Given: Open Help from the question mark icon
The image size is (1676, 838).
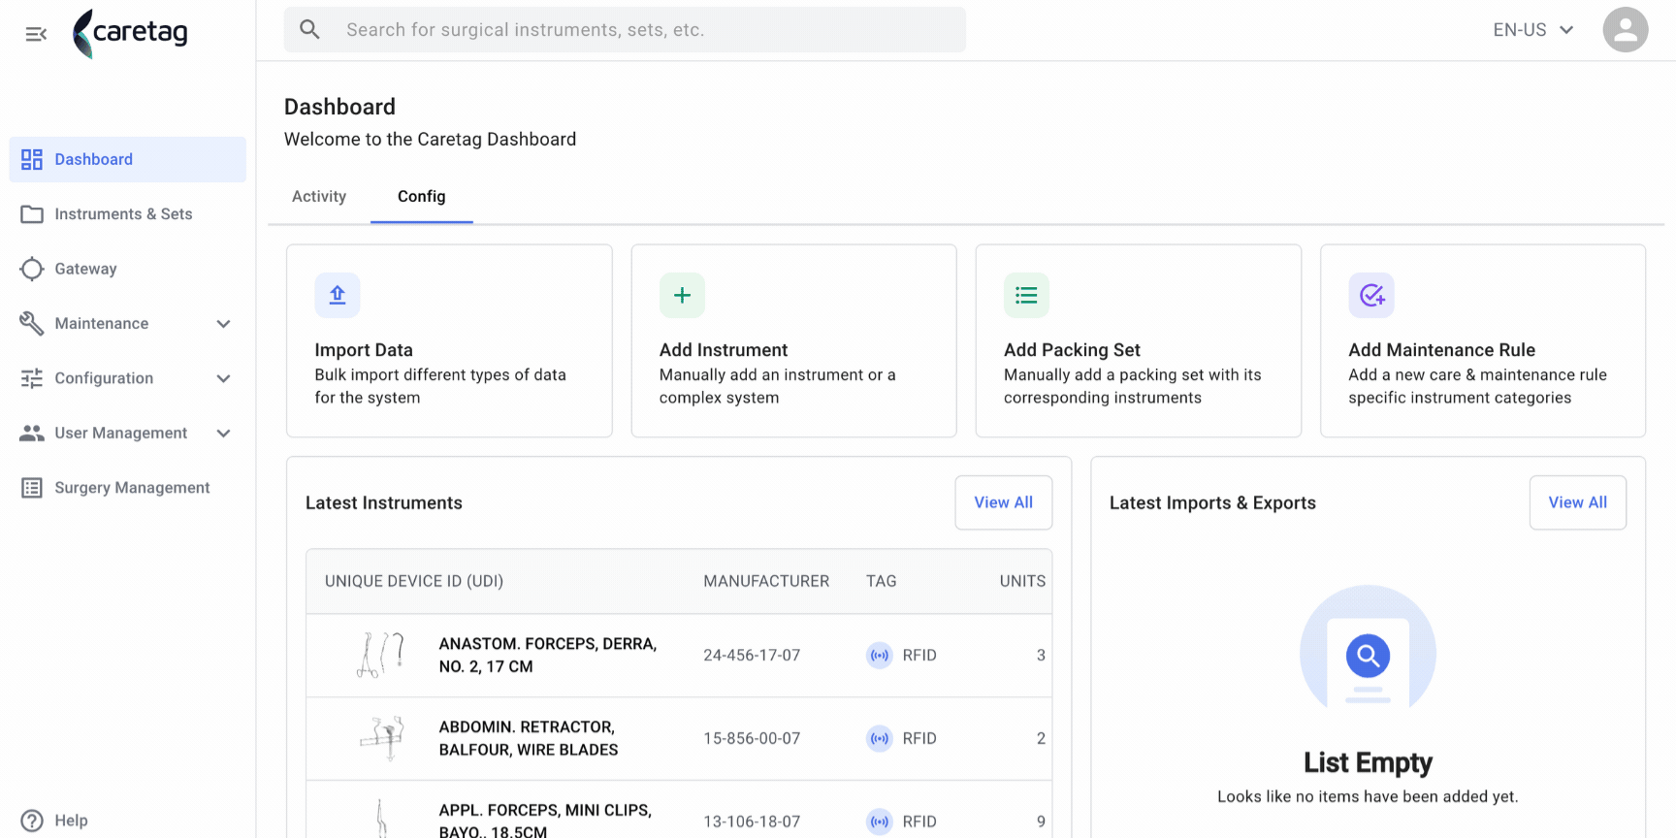Looking at the screenshot, I should (32, 821).
